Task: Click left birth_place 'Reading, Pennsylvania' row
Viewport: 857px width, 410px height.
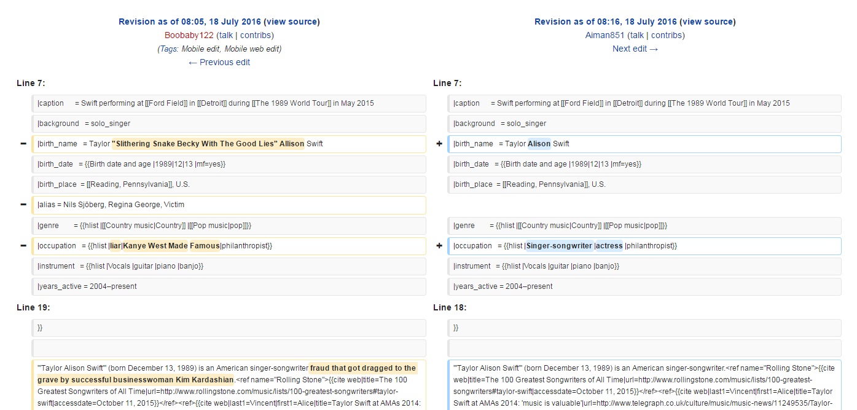Action: tap(229, 184)
